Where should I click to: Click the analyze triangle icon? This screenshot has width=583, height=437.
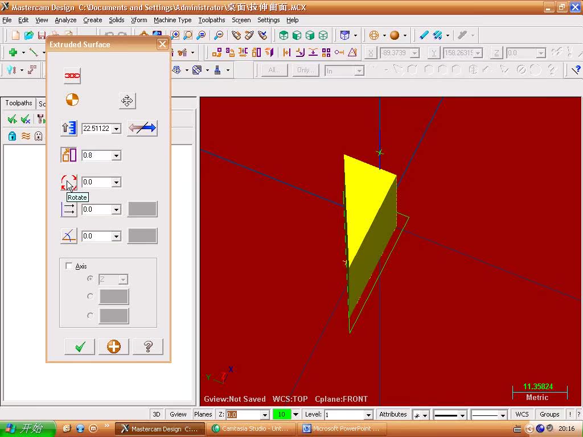pyautogui.click(x=352, y=52)
